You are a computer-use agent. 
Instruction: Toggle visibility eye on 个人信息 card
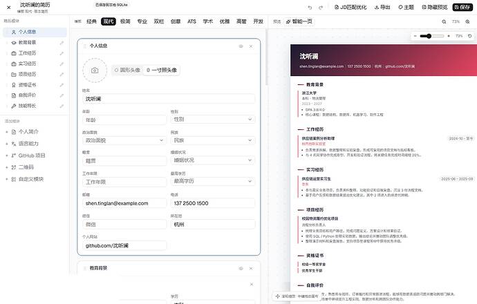tap(241, 46)
